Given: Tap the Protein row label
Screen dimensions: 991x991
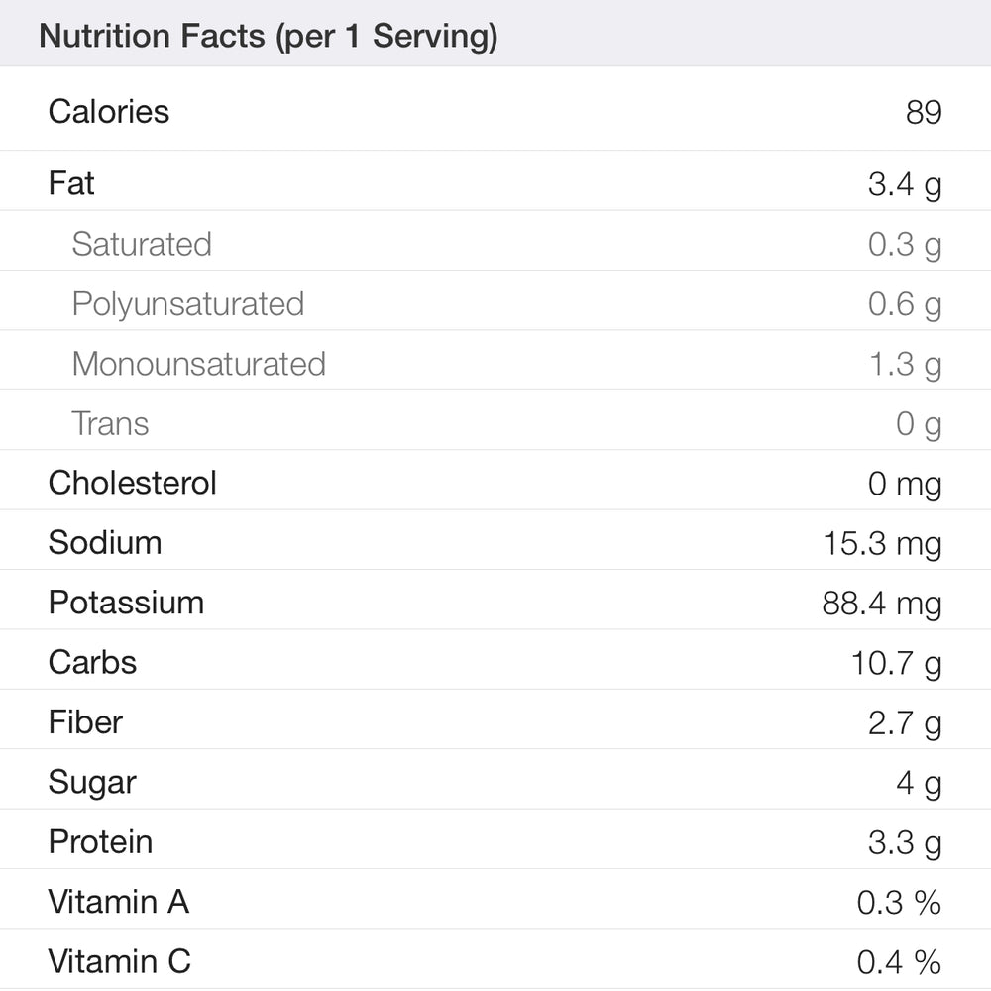Looking at the screenshot, I should point(100,841).
